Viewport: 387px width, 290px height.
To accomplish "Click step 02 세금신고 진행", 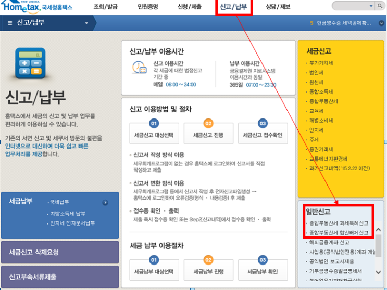I will (208, 133).
